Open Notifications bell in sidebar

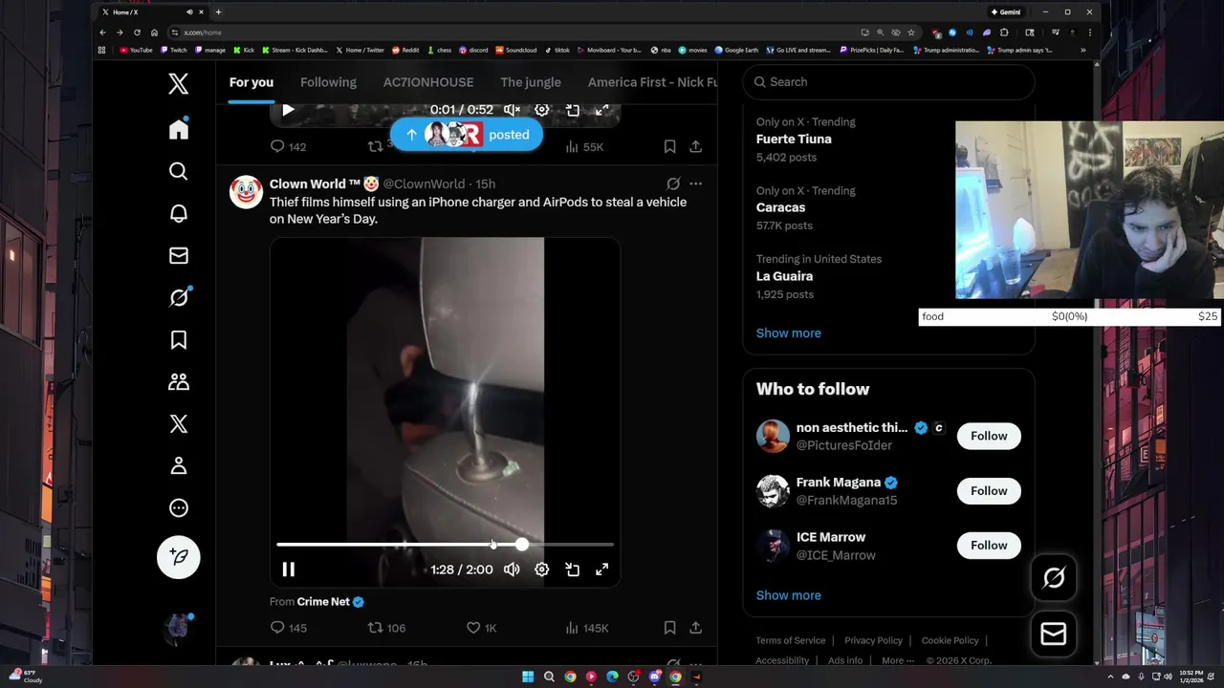point(179,213)
